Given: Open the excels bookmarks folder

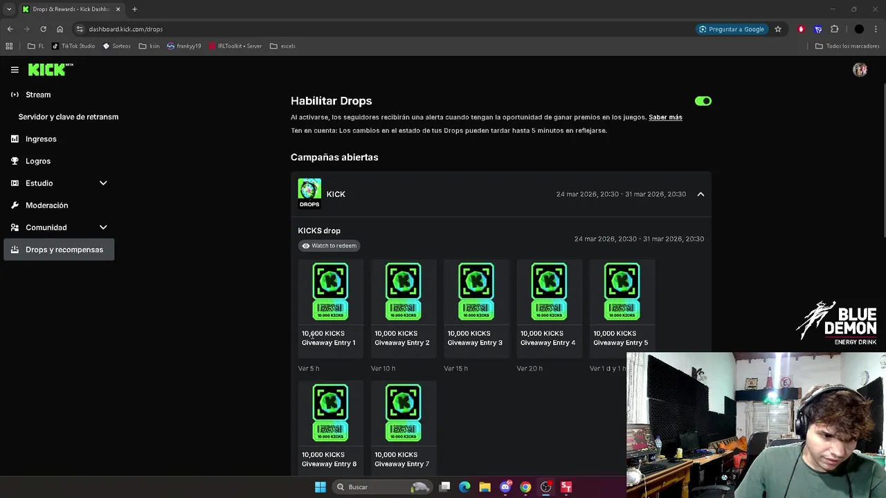Looking at the screenshot, I should pos(282,46).
